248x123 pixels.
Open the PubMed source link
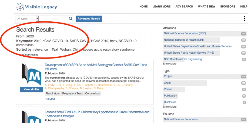pyautogui.click(x=50, y=99)
